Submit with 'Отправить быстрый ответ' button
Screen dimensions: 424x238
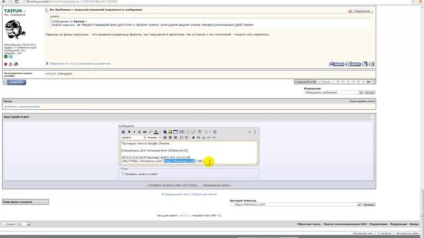(x=173, y=185)
